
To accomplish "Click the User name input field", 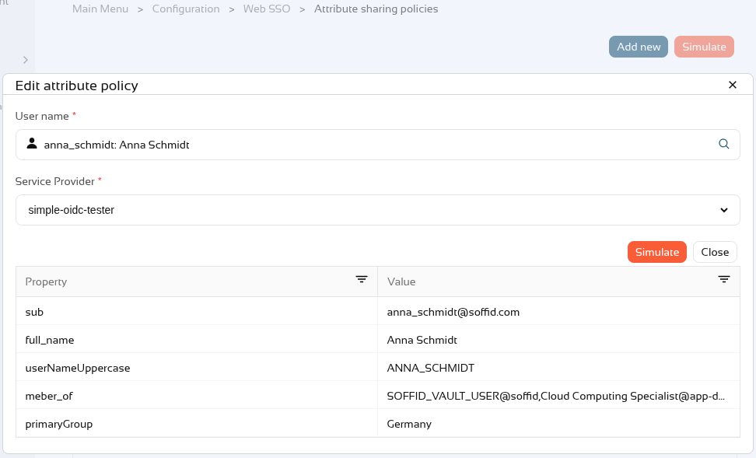I will pyautogui.click(x=377, y=145).
